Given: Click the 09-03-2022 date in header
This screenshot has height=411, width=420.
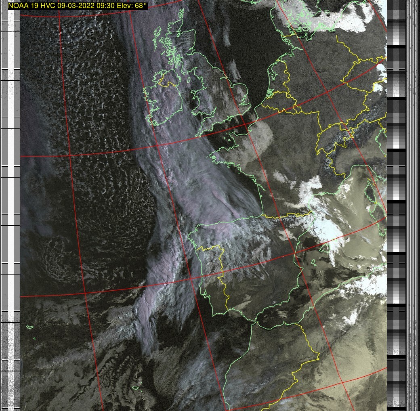Looking at the screenshot, I should click(75, 6).
